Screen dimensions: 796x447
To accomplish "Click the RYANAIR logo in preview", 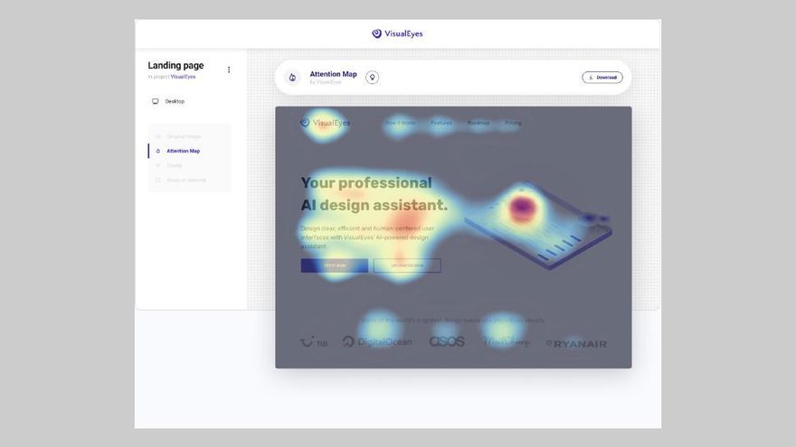I will pos(576,344).
